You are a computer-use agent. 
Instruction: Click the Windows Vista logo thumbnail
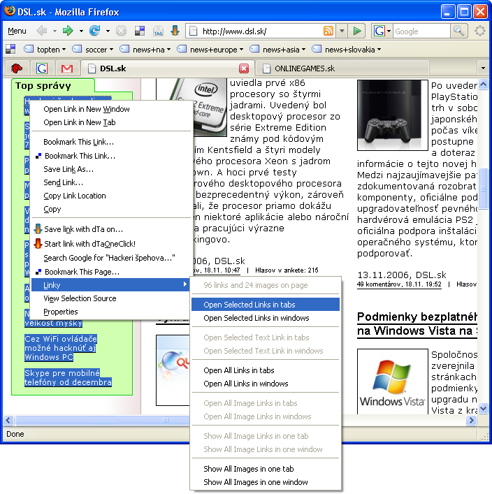(392, 382)
